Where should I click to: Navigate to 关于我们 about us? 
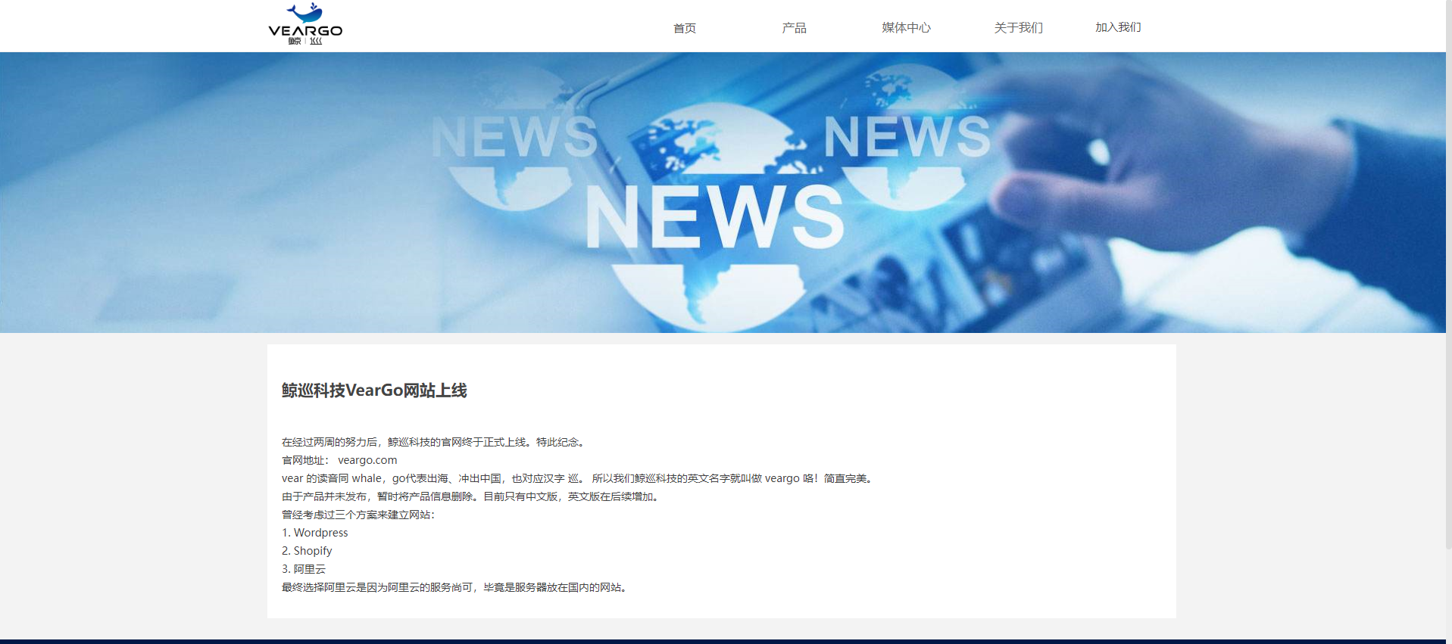coord(1018,28)
